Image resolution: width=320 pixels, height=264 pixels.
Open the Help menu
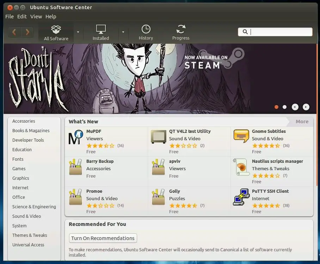51,17
